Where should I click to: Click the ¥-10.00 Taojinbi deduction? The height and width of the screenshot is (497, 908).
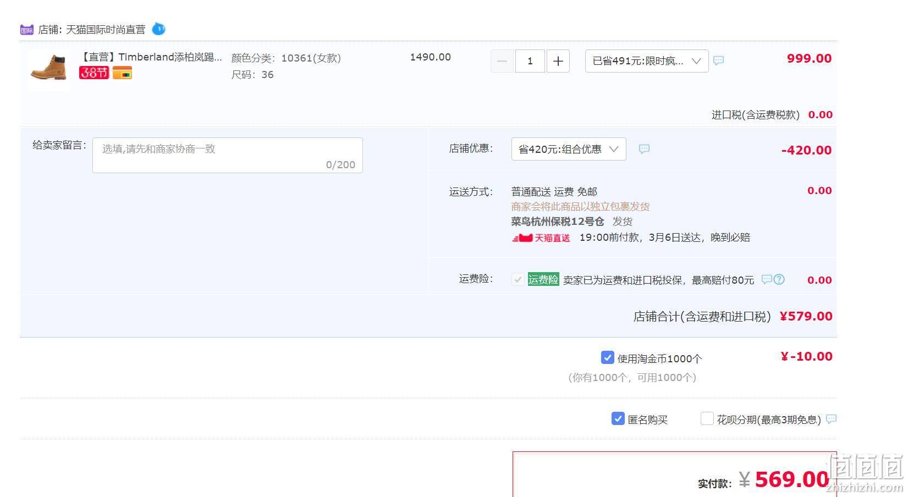pos(806,356)
